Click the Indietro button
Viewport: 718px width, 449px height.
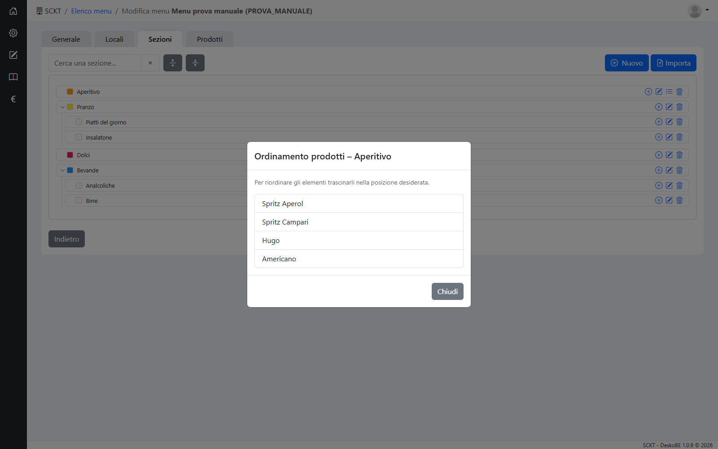tap(66, 239)
